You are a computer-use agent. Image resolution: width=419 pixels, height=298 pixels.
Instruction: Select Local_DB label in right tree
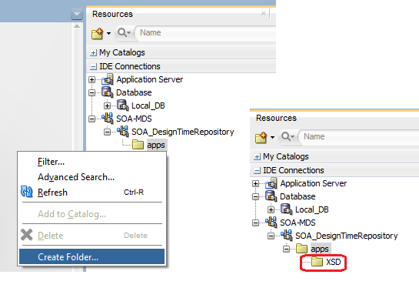(x=312, y=210)
